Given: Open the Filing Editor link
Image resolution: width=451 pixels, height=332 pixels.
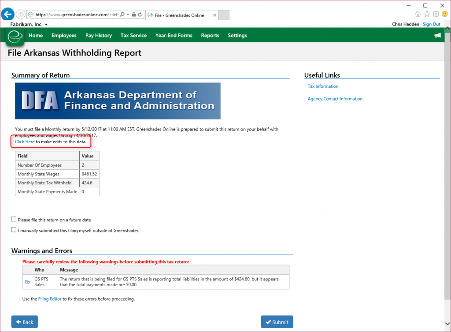Looking at the screenshot, I should (50, 299).
